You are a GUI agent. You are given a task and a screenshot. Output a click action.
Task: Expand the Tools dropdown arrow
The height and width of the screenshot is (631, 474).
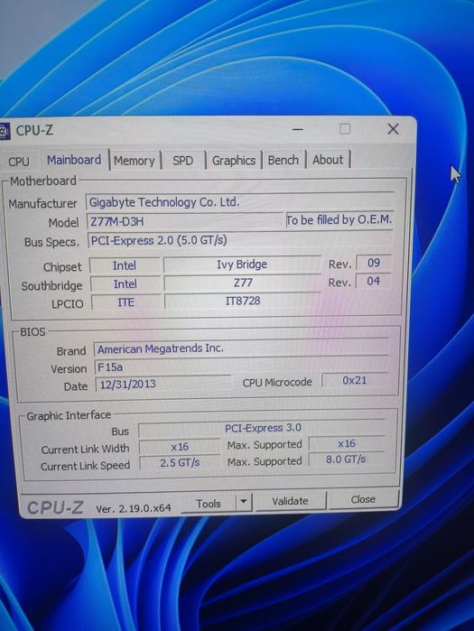[244, 502]
